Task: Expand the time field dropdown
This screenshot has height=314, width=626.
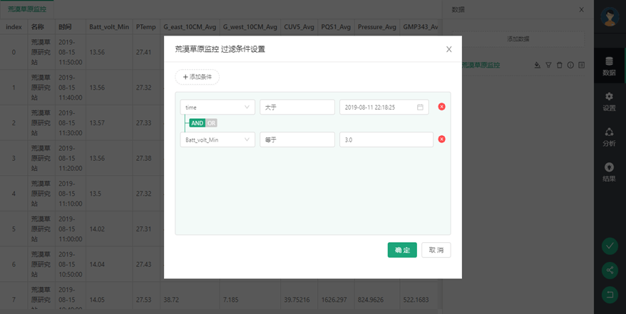Action: pyautogui.click(x=217, y=108)
